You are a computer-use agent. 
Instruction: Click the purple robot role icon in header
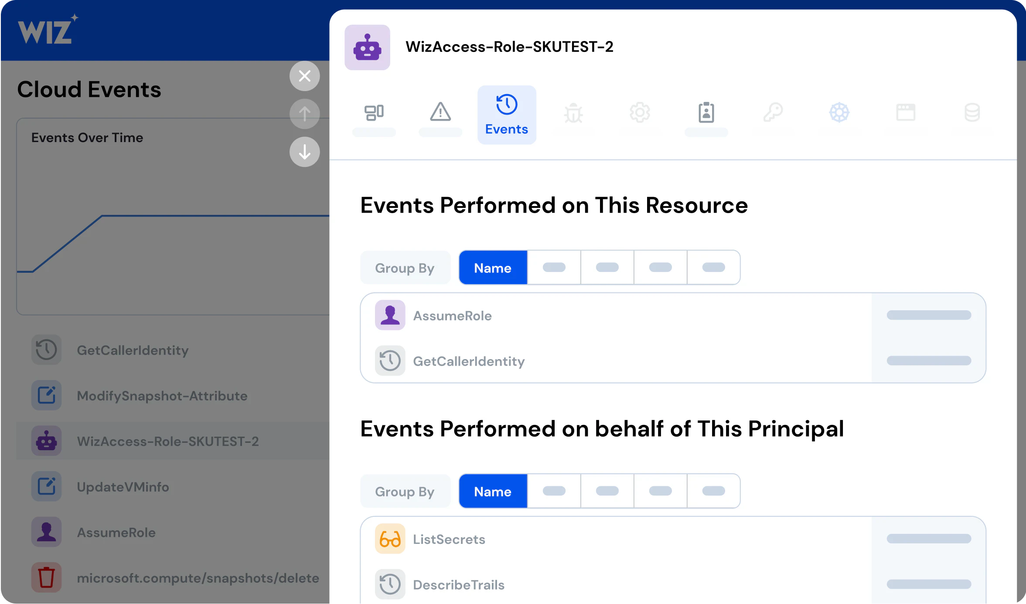click(x=367, y=48)
